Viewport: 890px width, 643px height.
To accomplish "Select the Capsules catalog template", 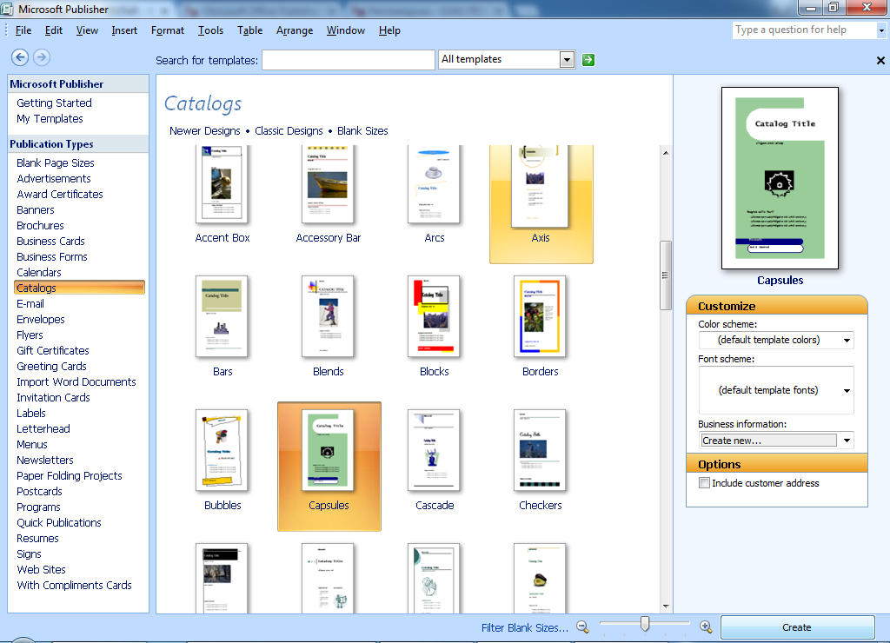I will [329, 467].
